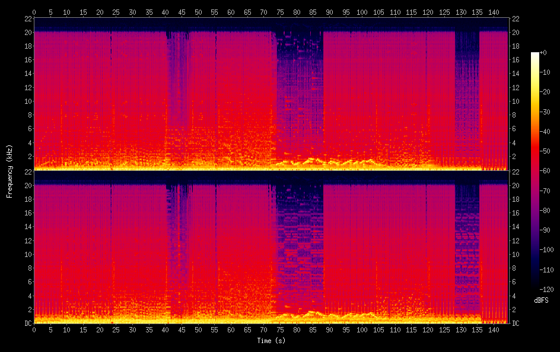Click the 20 kHz tick on upper channel's left axis

tap(26, 32)
